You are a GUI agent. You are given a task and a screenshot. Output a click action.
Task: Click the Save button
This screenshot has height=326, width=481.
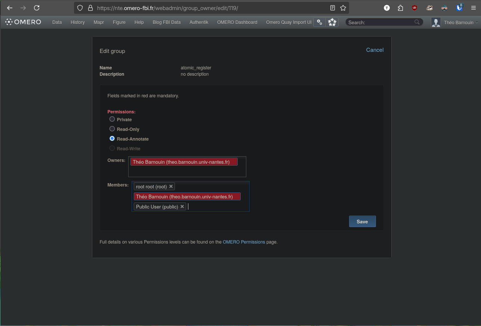point(362,222)
